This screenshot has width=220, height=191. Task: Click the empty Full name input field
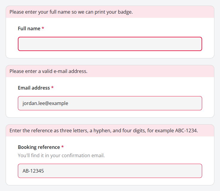110,44
